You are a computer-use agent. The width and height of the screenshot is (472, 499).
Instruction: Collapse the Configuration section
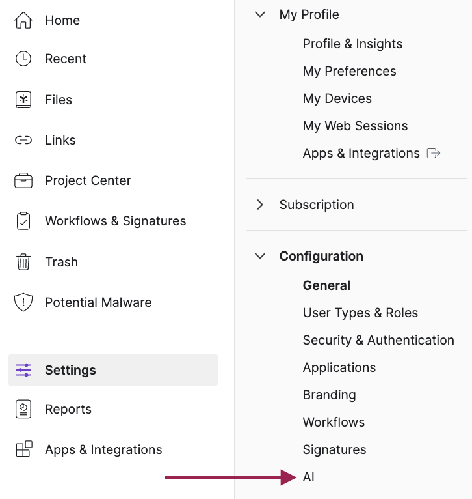click(x=260, y=256)
